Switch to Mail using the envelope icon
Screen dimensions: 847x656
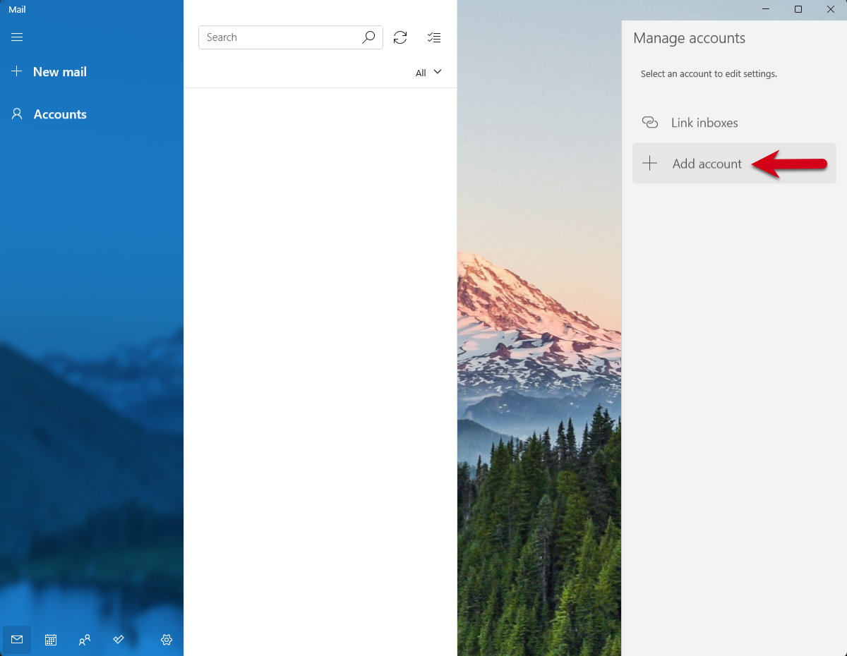tap(17, 640)
